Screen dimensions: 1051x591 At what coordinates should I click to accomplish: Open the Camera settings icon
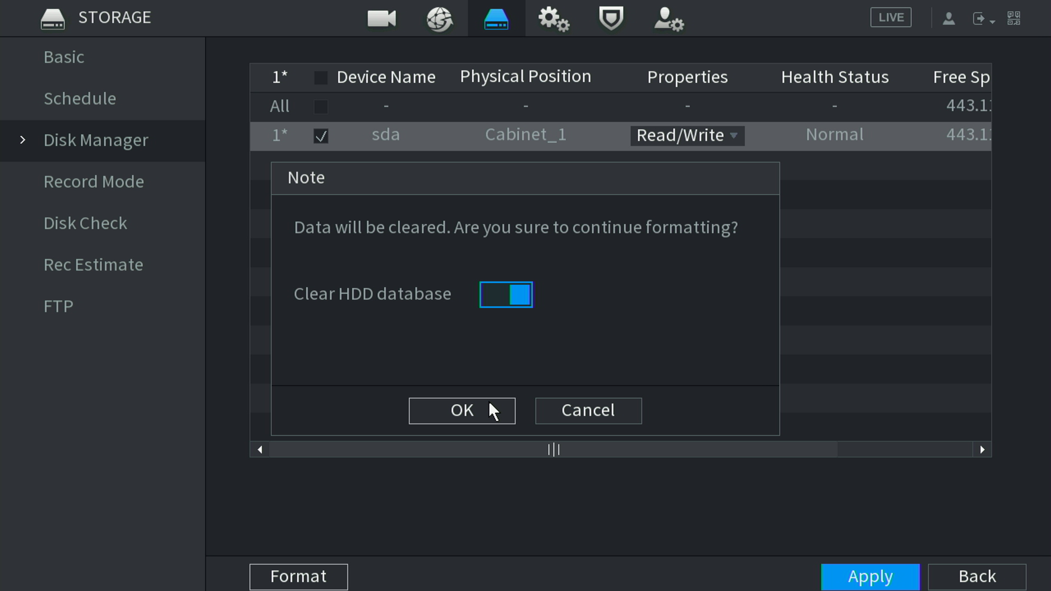coord(381,18)
